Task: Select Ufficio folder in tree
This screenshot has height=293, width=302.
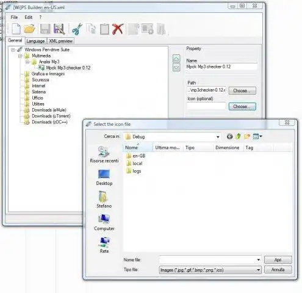Action: coord(37,98)
